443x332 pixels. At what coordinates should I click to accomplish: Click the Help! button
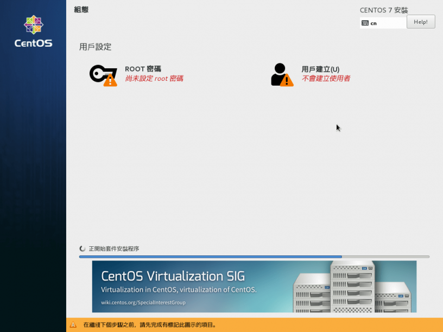tap(421, 22)
